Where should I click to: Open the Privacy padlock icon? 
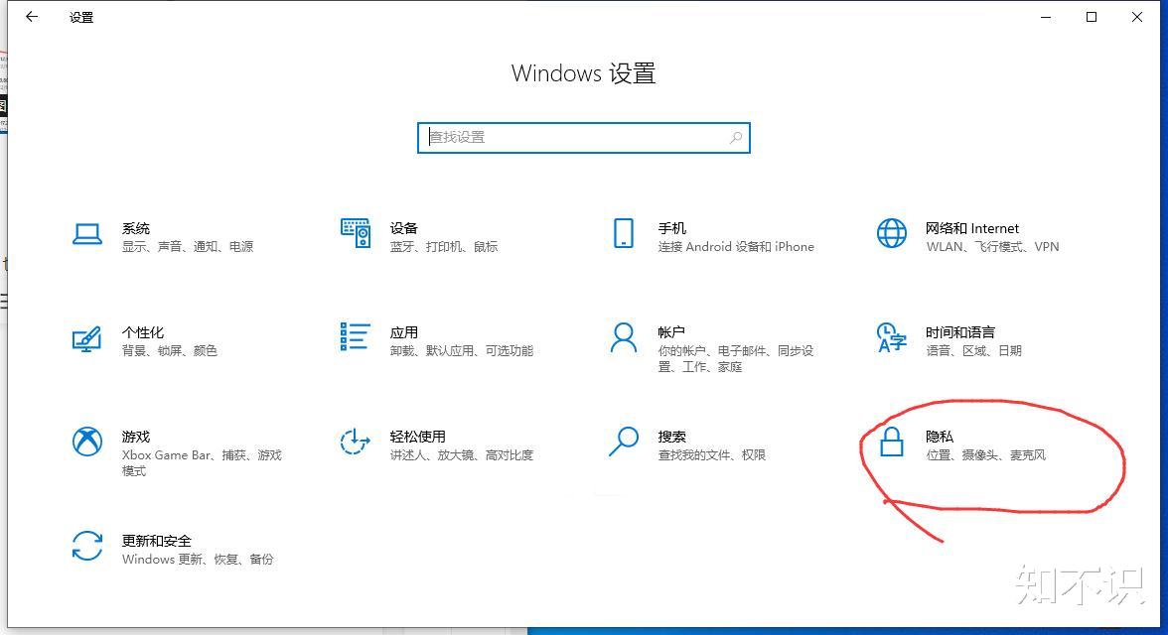click(892, 442)
